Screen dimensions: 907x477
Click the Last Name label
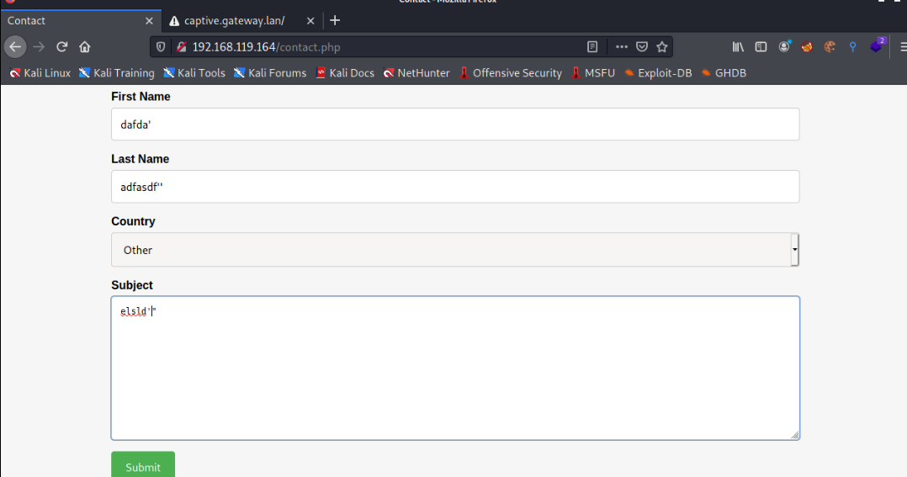[140, 159]
